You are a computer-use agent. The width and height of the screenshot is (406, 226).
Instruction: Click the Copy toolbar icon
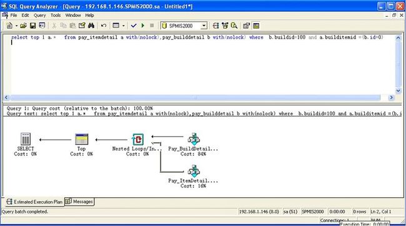click(x=63, y=26)
